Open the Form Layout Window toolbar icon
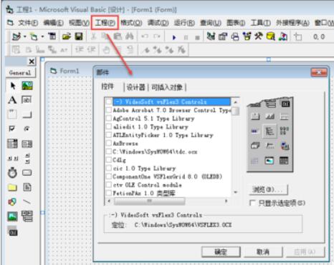 coord(235,36)
